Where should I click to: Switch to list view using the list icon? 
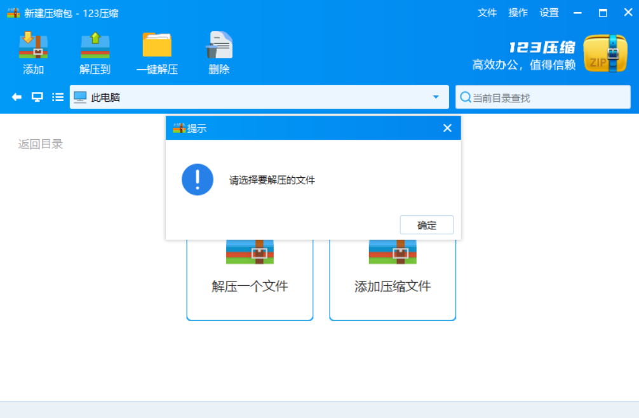click(58, 97)
